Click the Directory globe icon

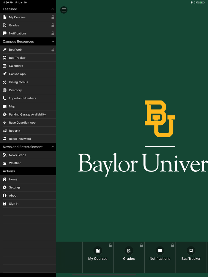(4, 90)
